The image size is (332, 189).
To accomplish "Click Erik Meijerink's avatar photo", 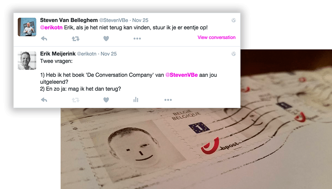I will 27,61.
